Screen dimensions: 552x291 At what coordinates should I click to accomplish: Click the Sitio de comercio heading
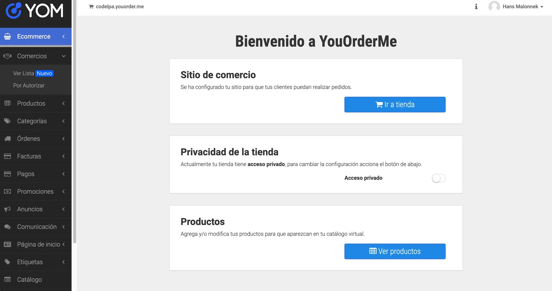218,75
